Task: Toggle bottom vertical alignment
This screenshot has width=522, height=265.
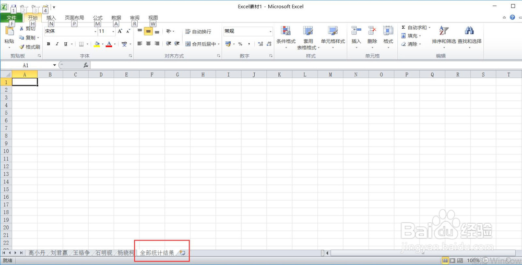Action: [157, 31]
